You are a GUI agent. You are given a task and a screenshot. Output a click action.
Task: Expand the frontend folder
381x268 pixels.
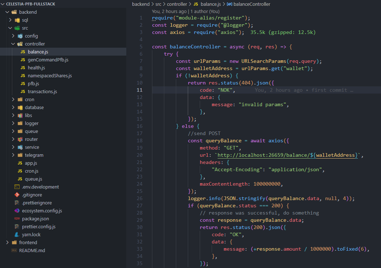click(7, 242)
